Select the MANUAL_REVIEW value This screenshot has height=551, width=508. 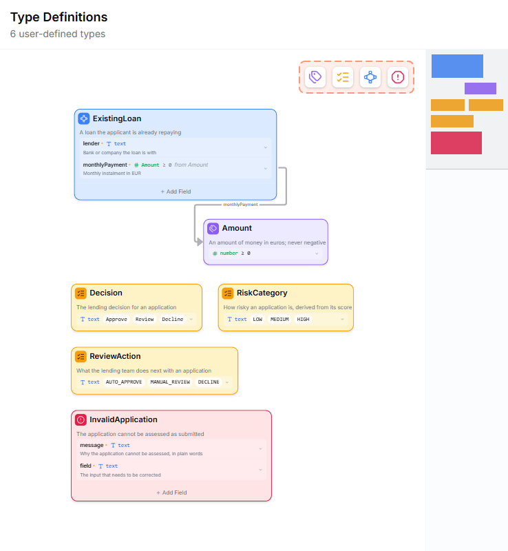tap(170, 382)
